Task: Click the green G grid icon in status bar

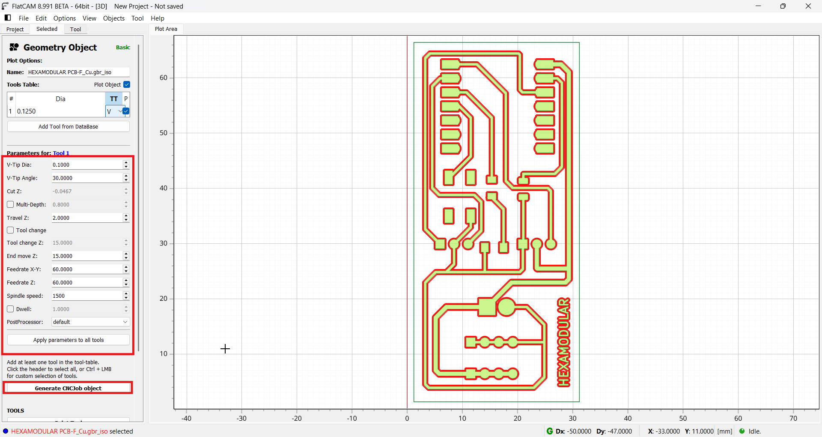Action: (550, 431)
